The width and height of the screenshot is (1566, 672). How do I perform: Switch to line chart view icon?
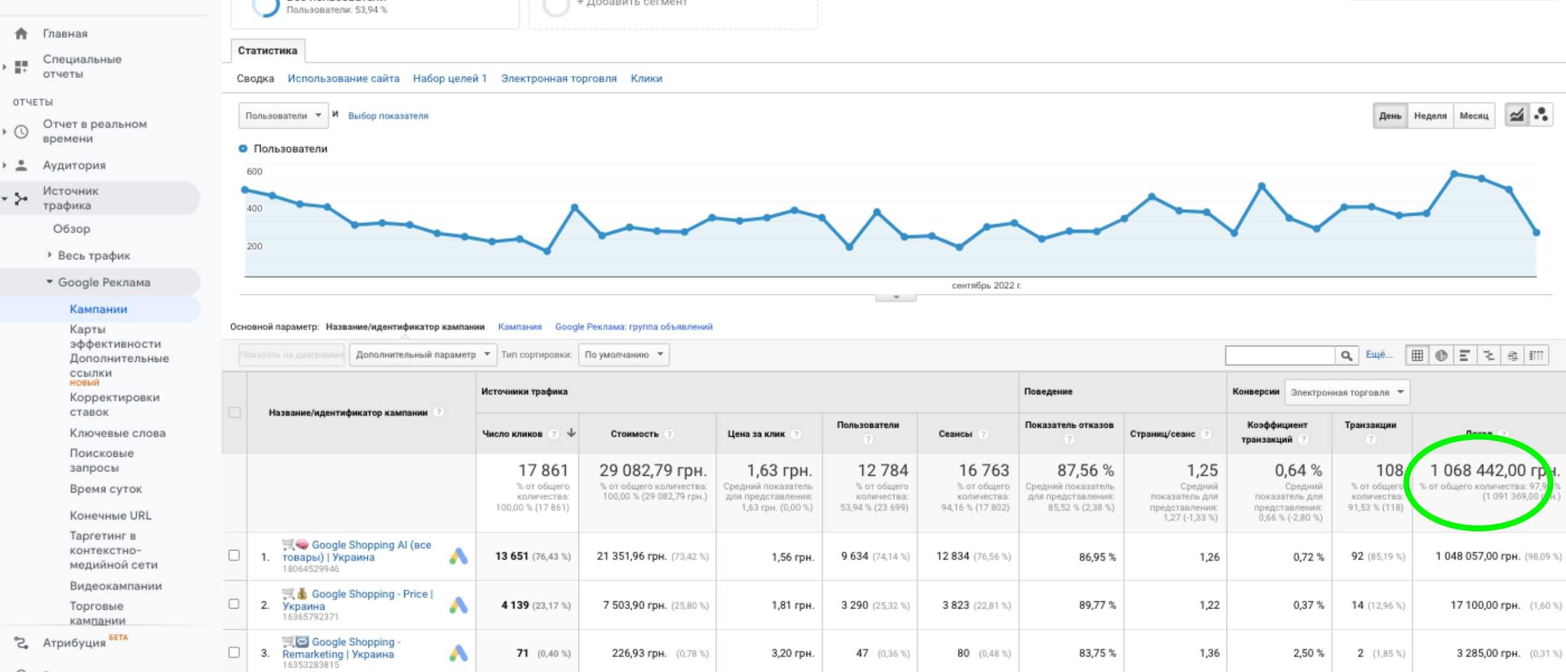[1517, 115]
